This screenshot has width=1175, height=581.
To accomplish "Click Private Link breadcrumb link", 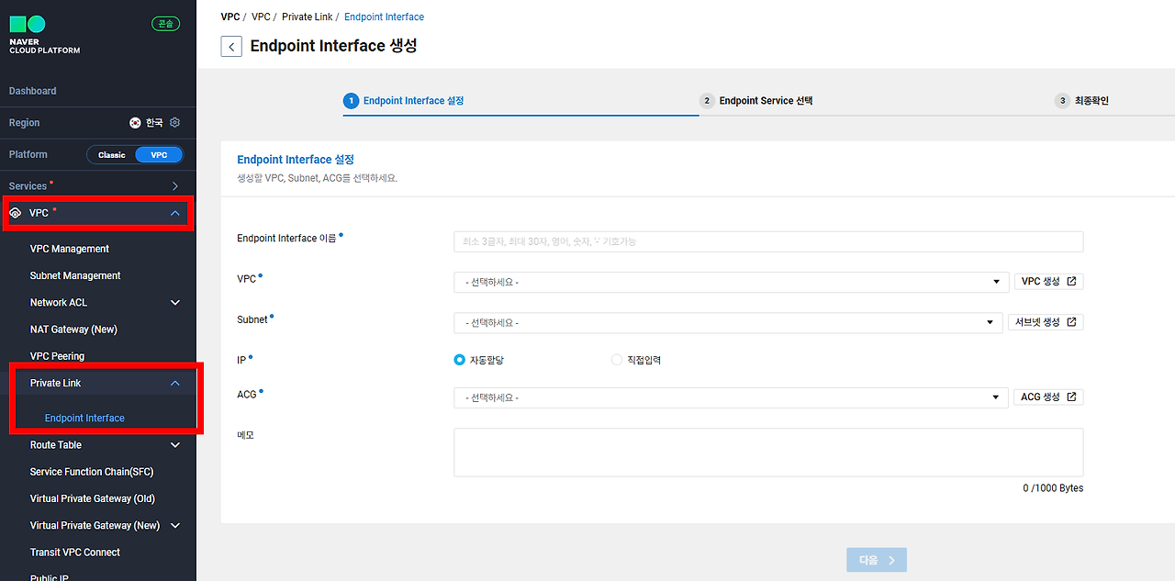I will (x=308, y=17).
